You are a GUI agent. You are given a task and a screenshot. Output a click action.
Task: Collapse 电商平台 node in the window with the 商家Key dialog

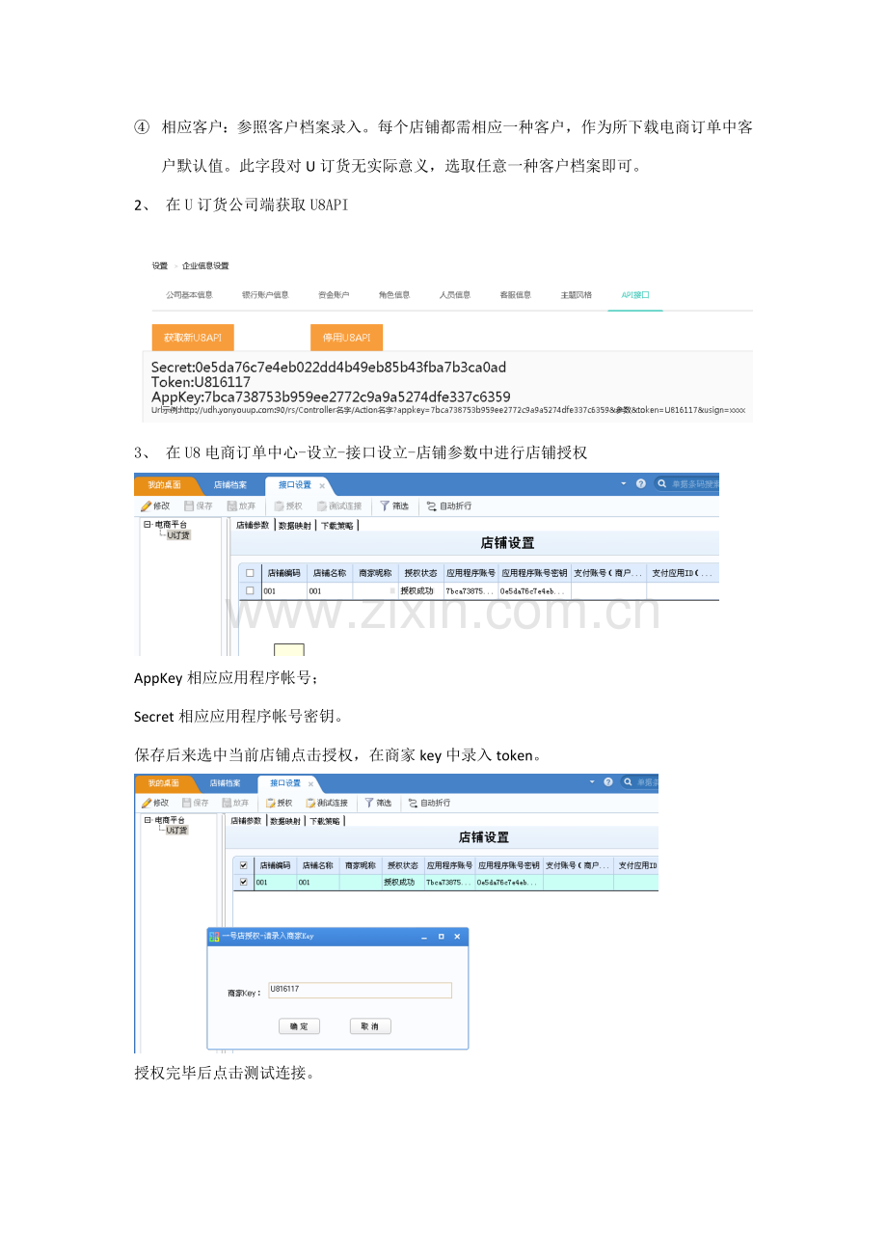[x=148, y=820]
